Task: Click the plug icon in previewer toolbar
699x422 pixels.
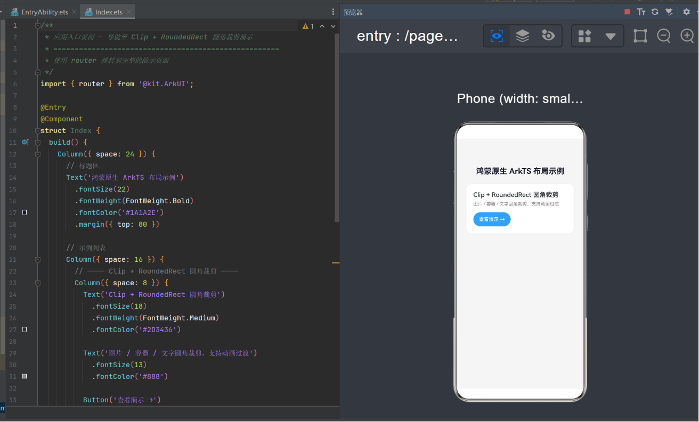Action: click(669, 12)
